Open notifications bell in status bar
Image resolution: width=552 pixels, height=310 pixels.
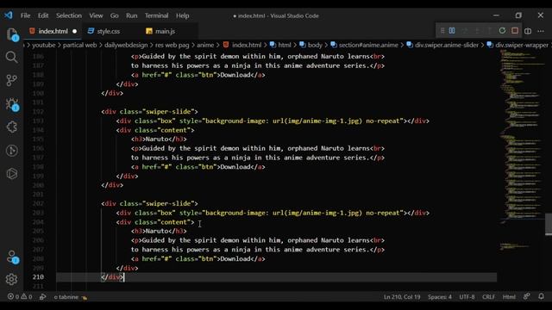542,296
